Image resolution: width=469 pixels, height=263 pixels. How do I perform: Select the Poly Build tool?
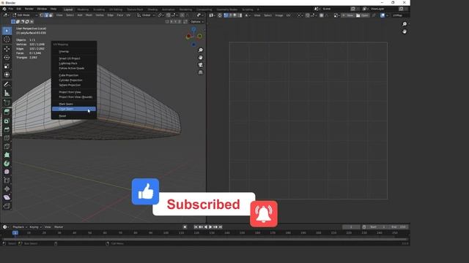coord(7,155)
